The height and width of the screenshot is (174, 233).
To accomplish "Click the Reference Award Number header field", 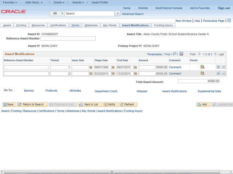I will (x=68, y=38).
